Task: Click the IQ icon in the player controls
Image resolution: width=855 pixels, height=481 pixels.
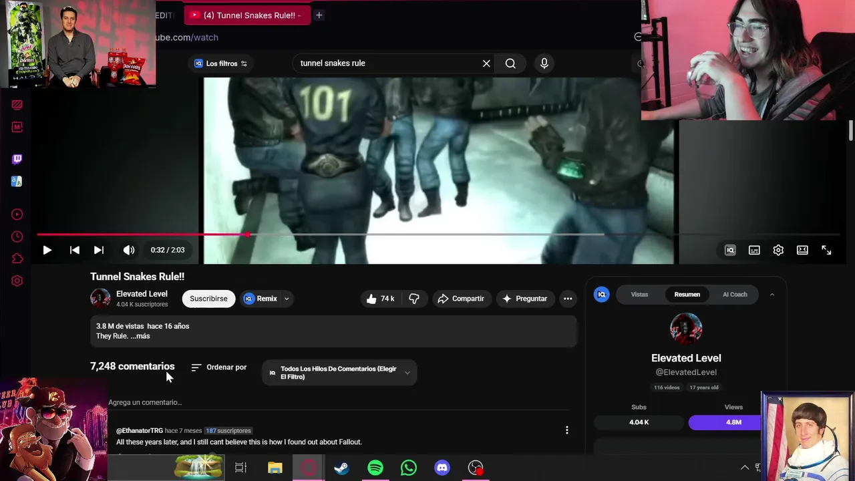Action: click(730, 250)
